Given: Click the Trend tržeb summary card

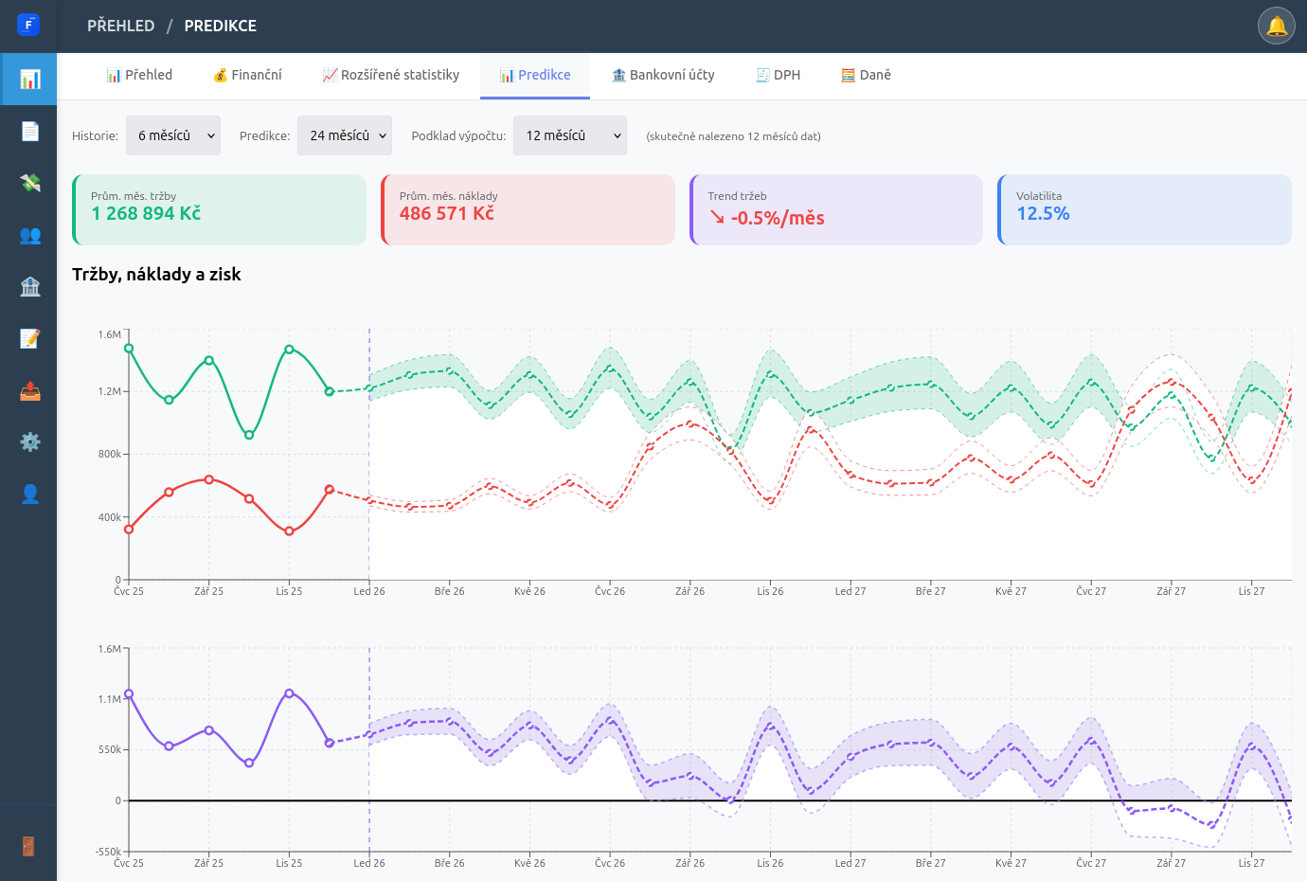Looking at the screenshot, I should click(836, 209).
